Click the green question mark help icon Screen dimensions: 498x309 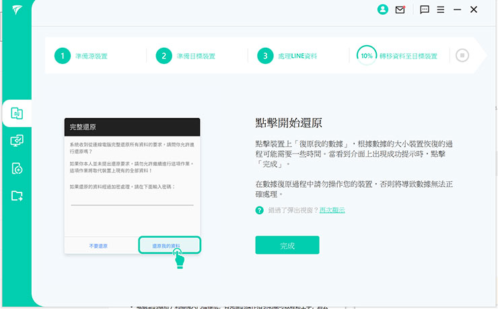260,210
